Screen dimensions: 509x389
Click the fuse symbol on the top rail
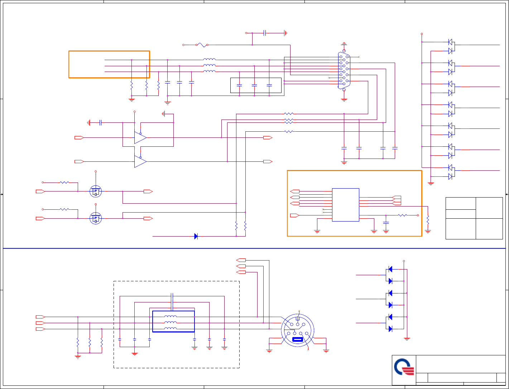coord(202,45)
